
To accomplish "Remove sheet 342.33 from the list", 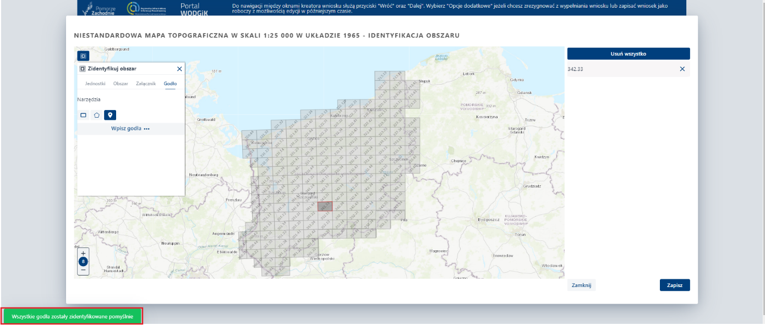I will pyautogui.click(x=682, y=69).
